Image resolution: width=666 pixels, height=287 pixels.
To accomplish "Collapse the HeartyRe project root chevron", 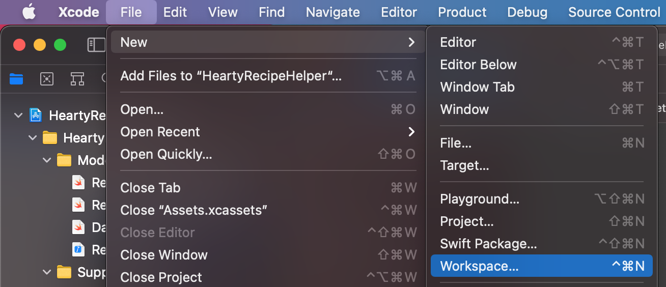I will click(x=18, y=115).
